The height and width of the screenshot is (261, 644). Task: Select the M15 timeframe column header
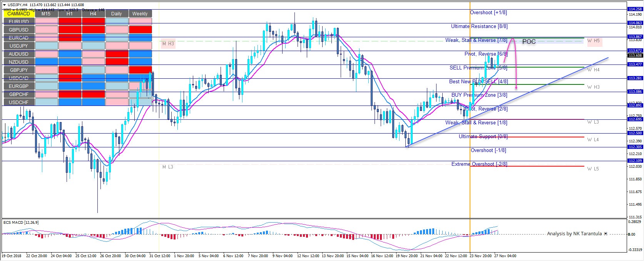tap(46, 13)
